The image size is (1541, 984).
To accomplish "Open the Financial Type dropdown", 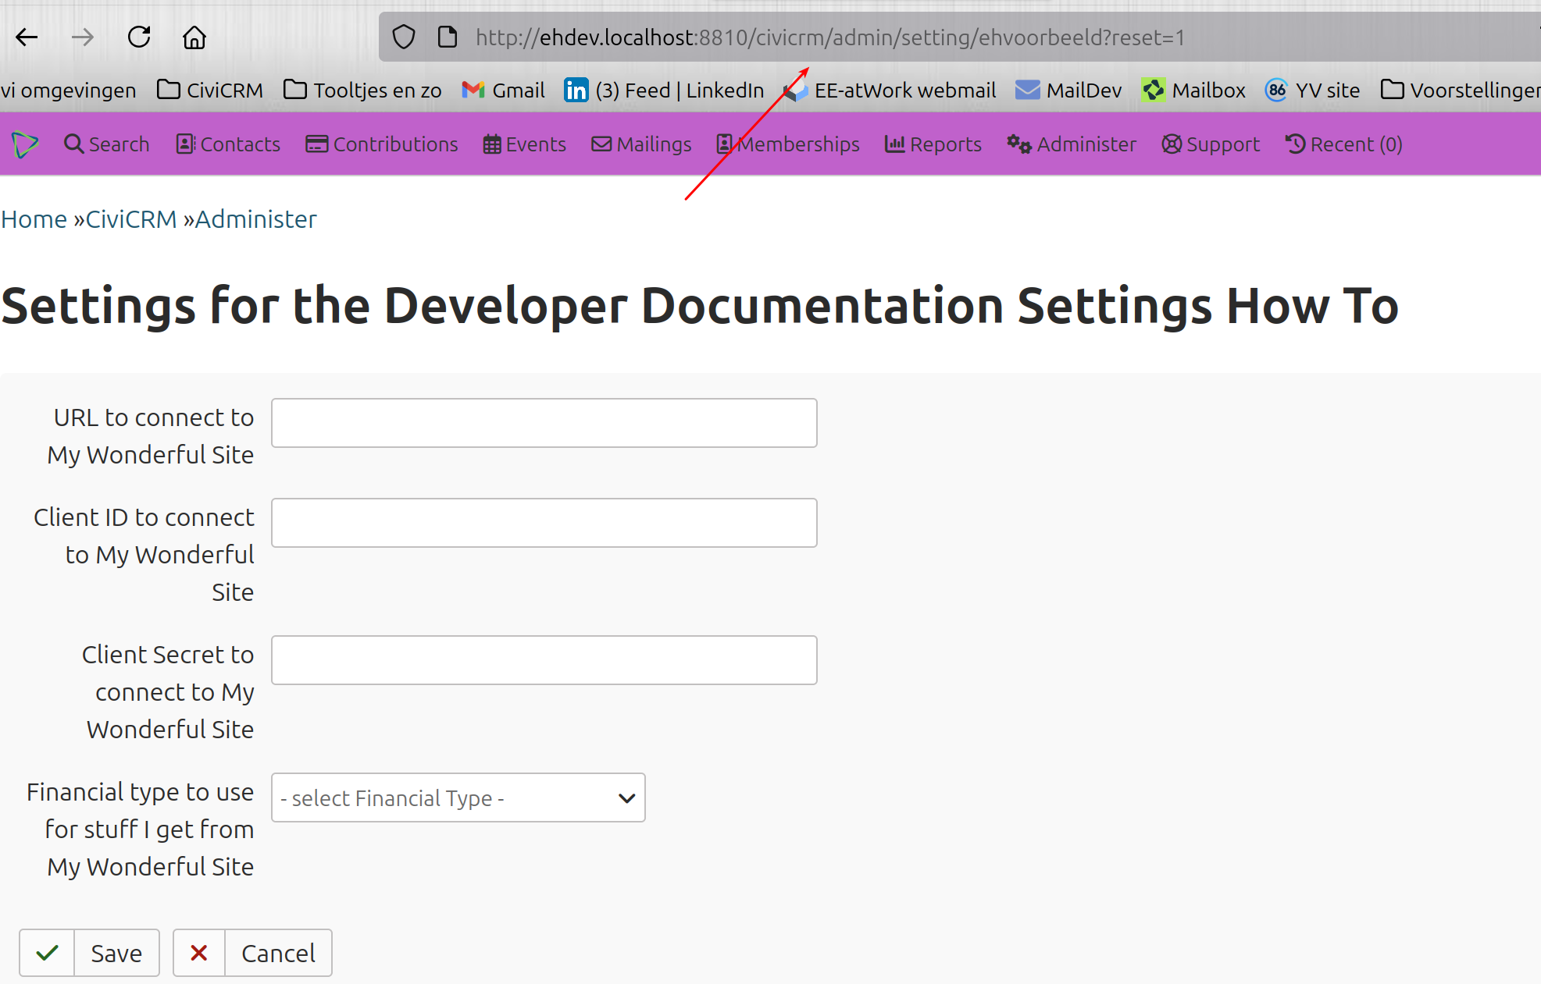I will click(458, 798).
